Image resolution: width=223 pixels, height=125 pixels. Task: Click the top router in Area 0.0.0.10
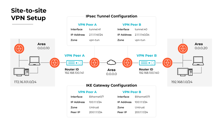[19, 48]
